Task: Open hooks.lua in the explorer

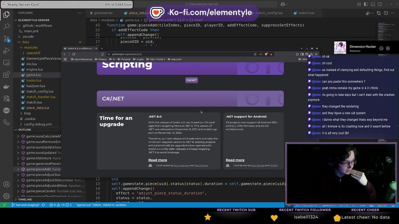Action: click(x=34, y=80)
